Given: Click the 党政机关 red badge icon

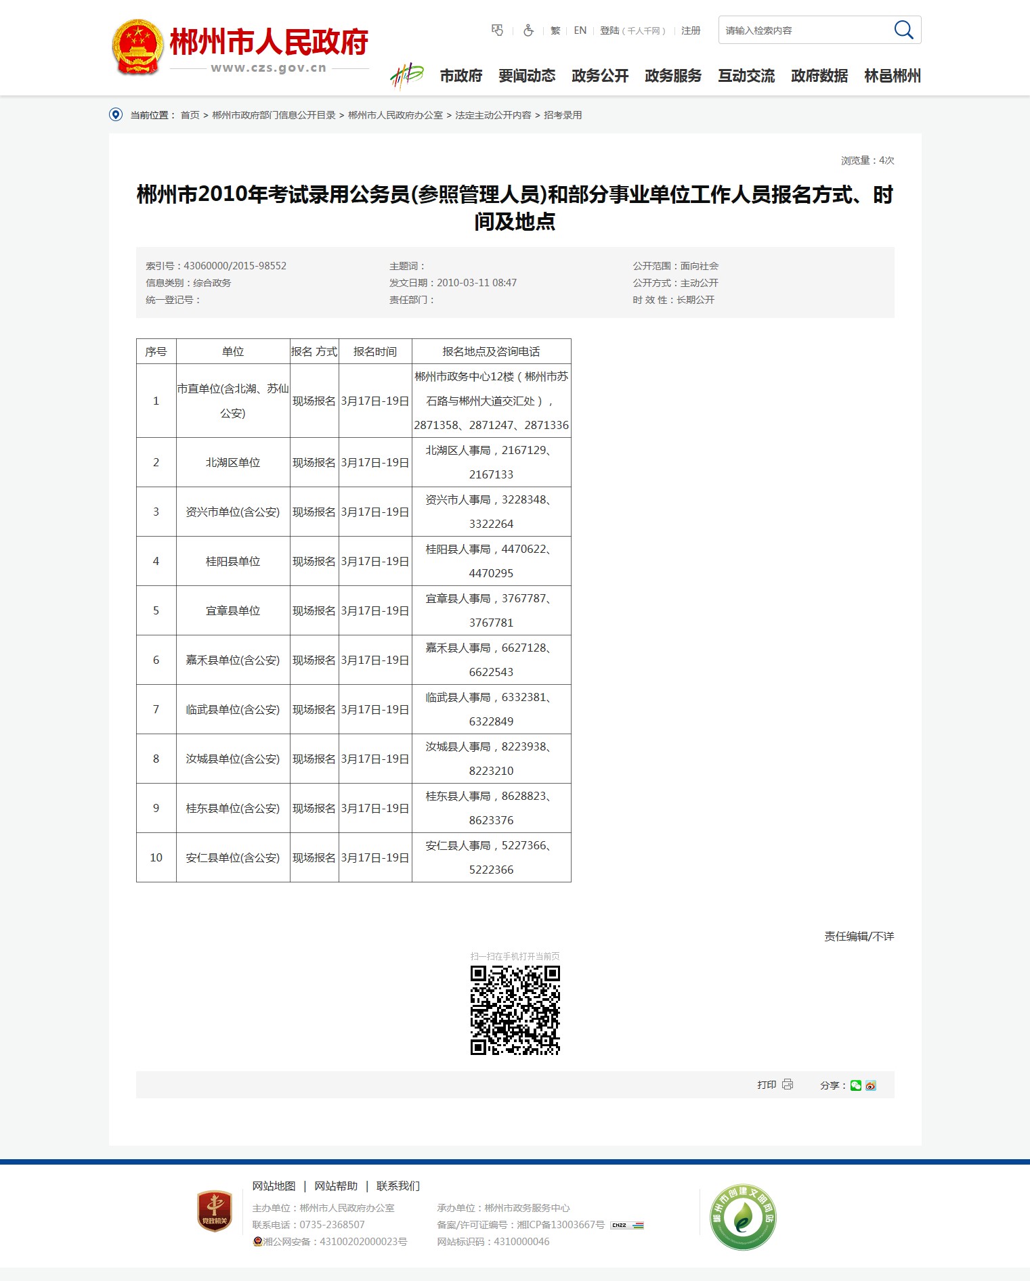Looking at the screenshot, I should pyautogui.click(x=215, y=1211).
